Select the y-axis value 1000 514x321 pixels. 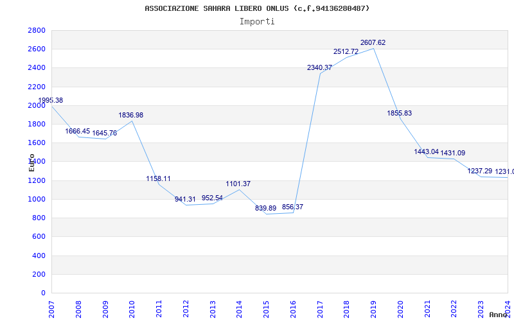(37, 199)
